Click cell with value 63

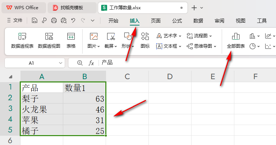click(84, 98)
